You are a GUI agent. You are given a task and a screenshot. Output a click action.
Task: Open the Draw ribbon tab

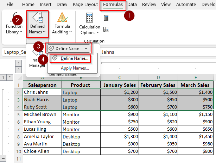(62, 5)
